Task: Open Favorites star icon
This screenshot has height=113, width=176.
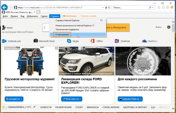Action: [x=163, y=7]
